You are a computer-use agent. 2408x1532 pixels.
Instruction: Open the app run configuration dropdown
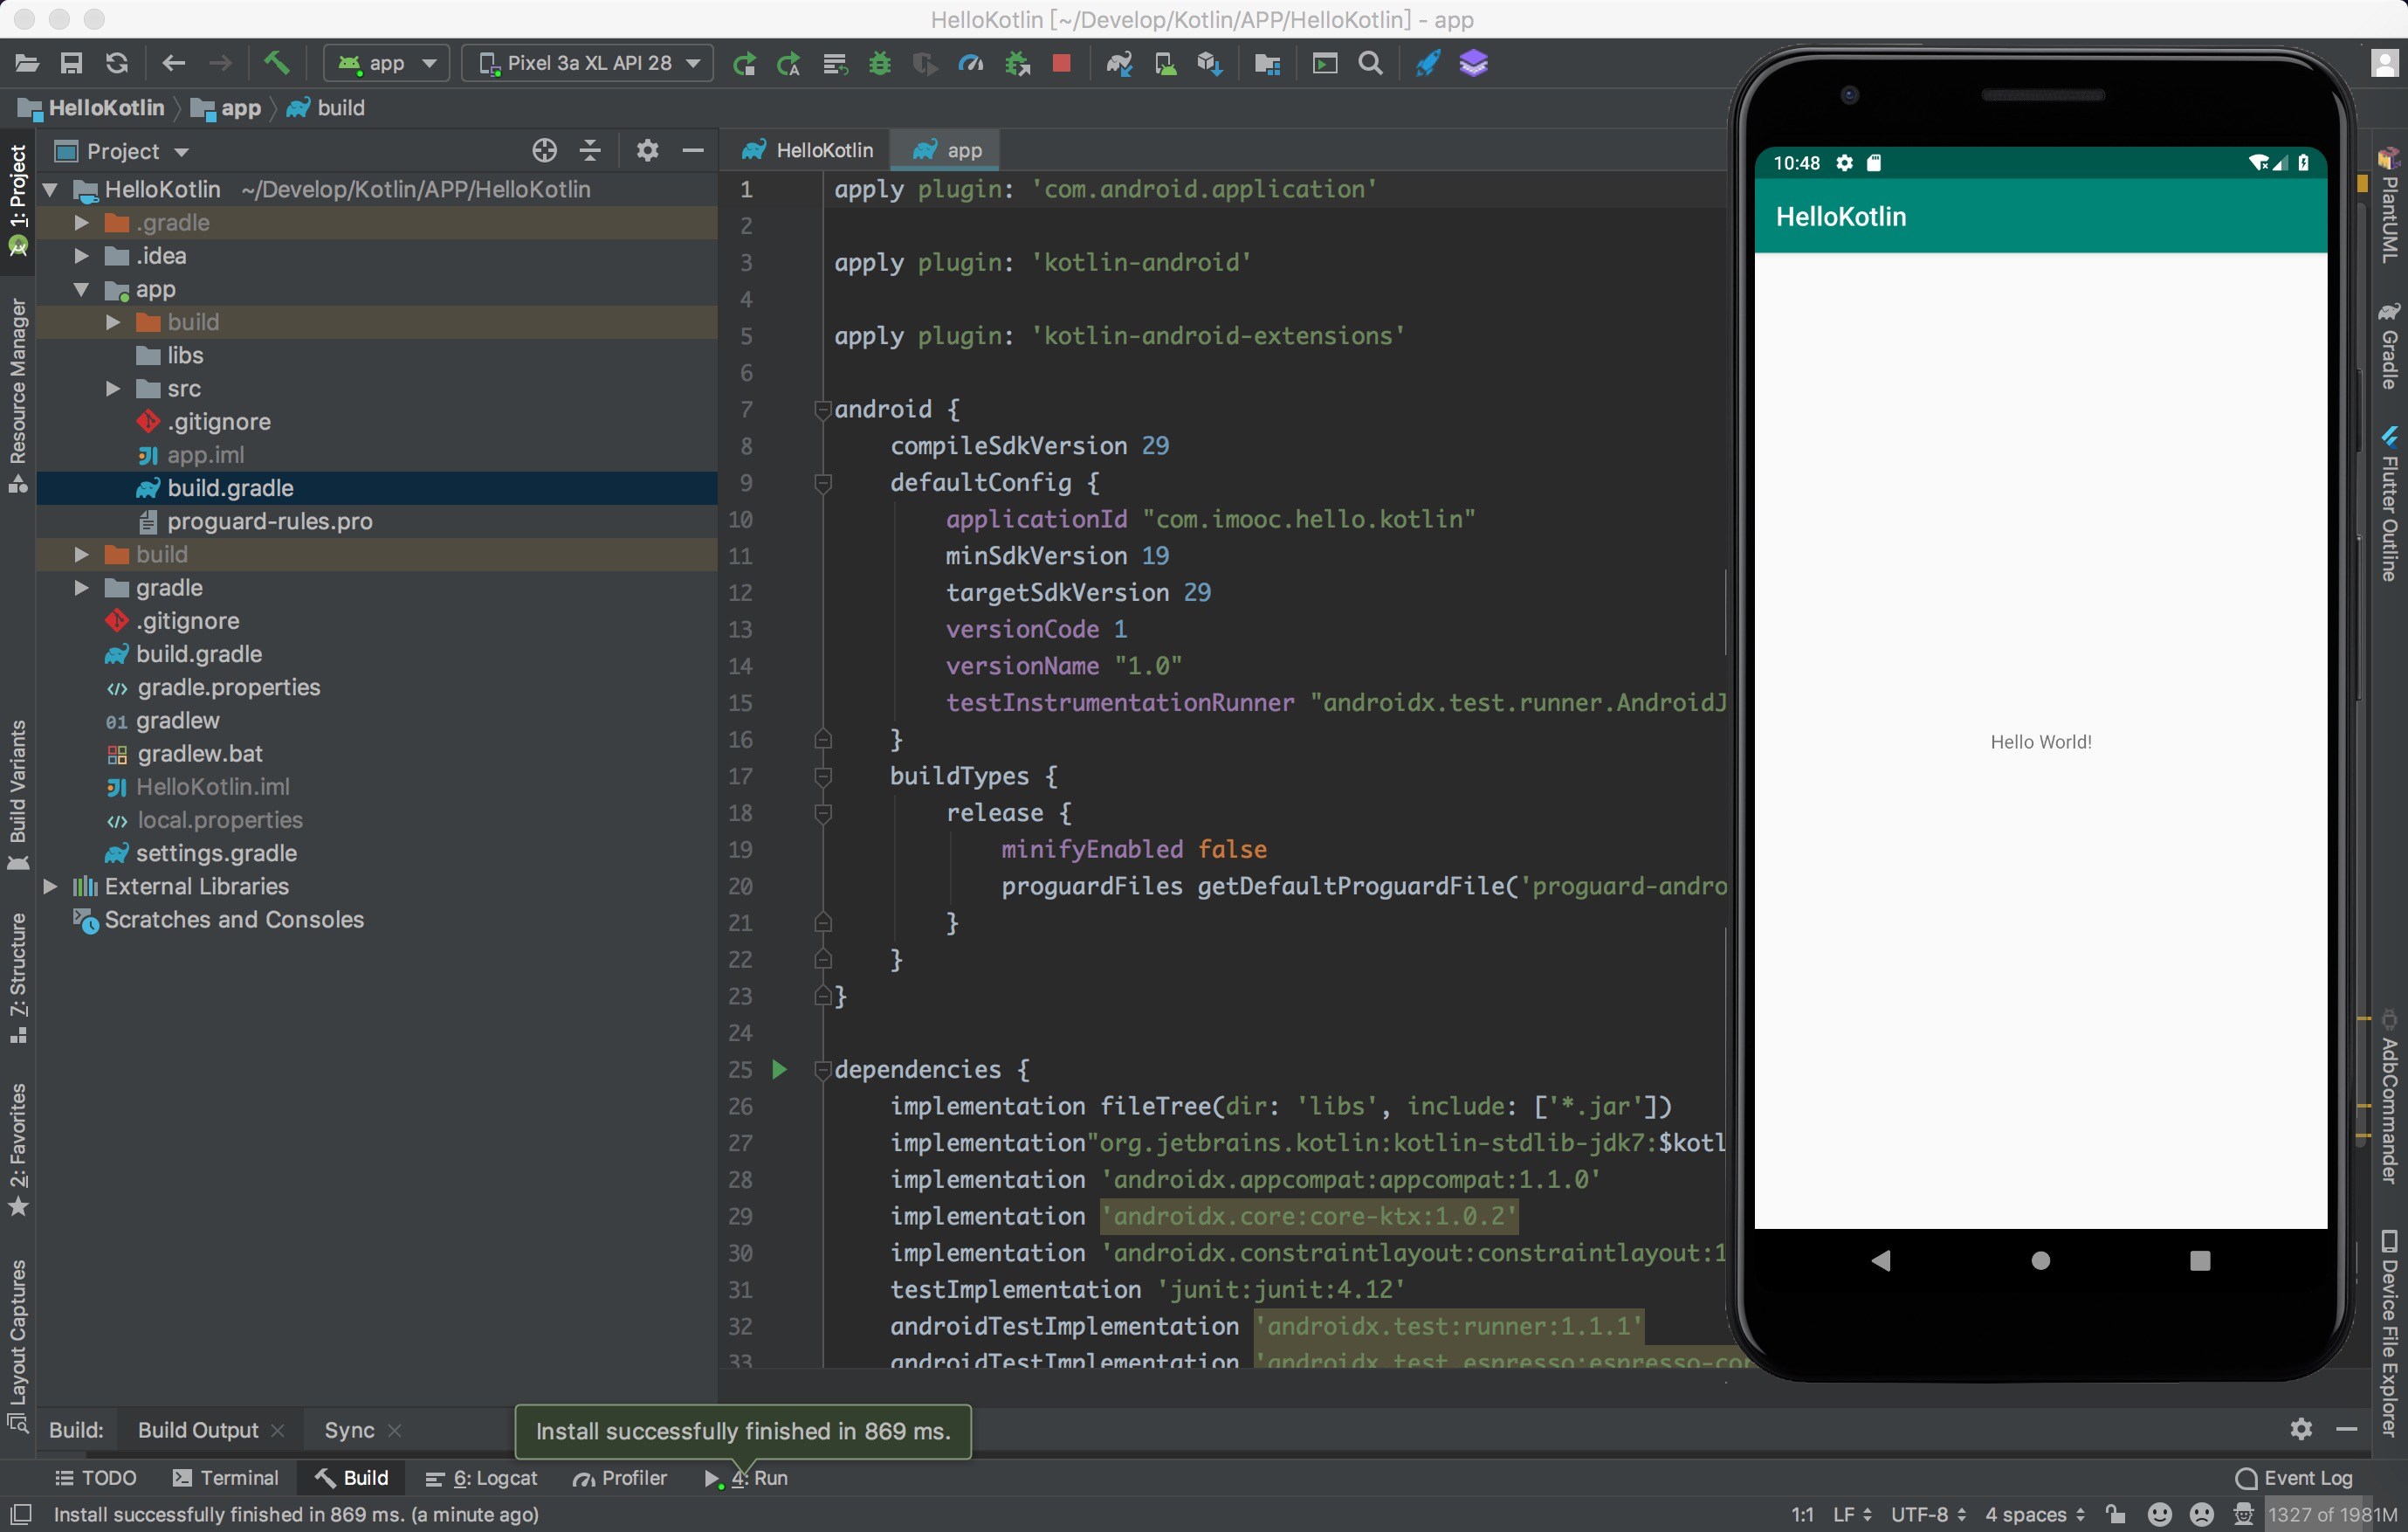tap(387, 64)
